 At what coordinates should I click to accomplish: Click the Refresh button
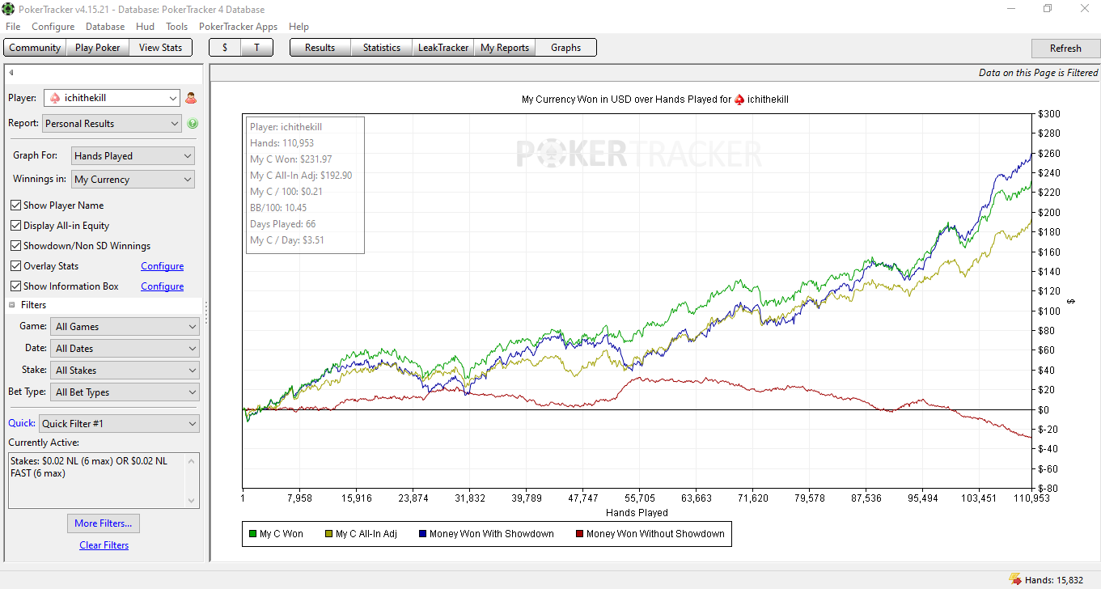pos(1065,49)
